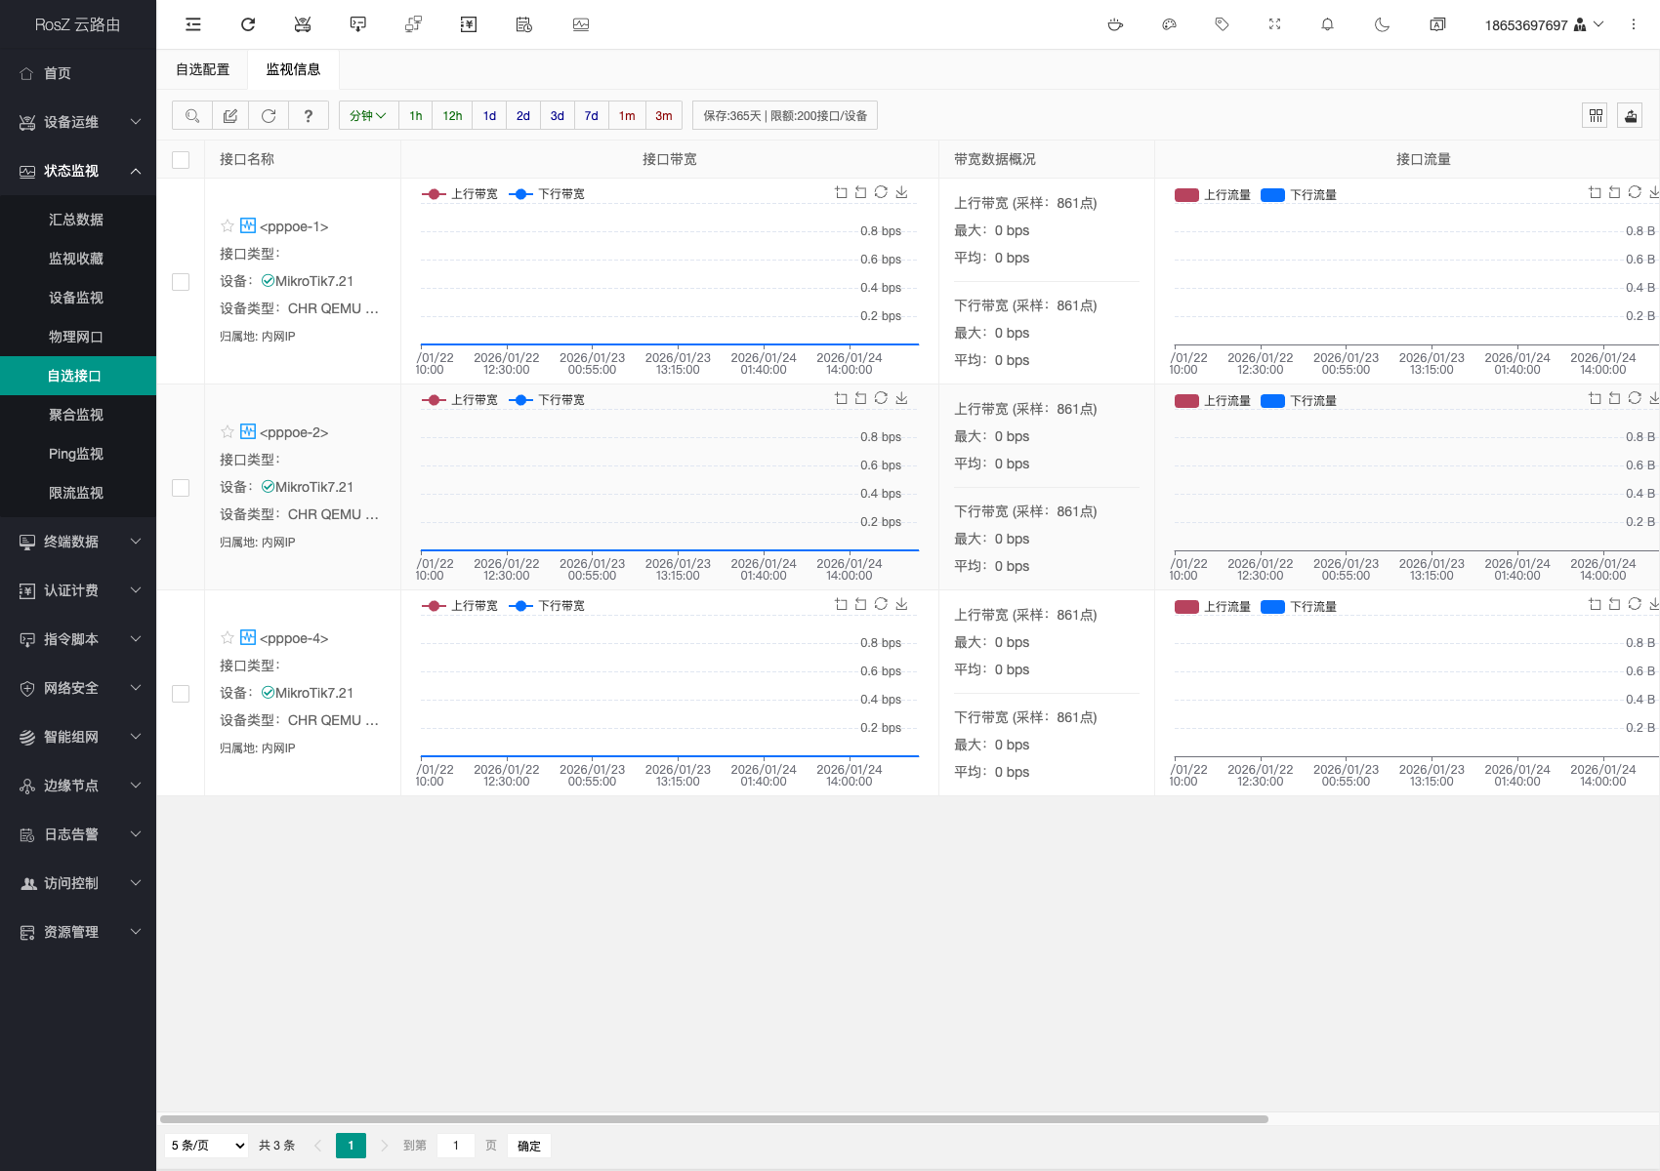Click the search icon in toolbar
Viewport: 1660px width, 1171px height.
pos(192,115)
